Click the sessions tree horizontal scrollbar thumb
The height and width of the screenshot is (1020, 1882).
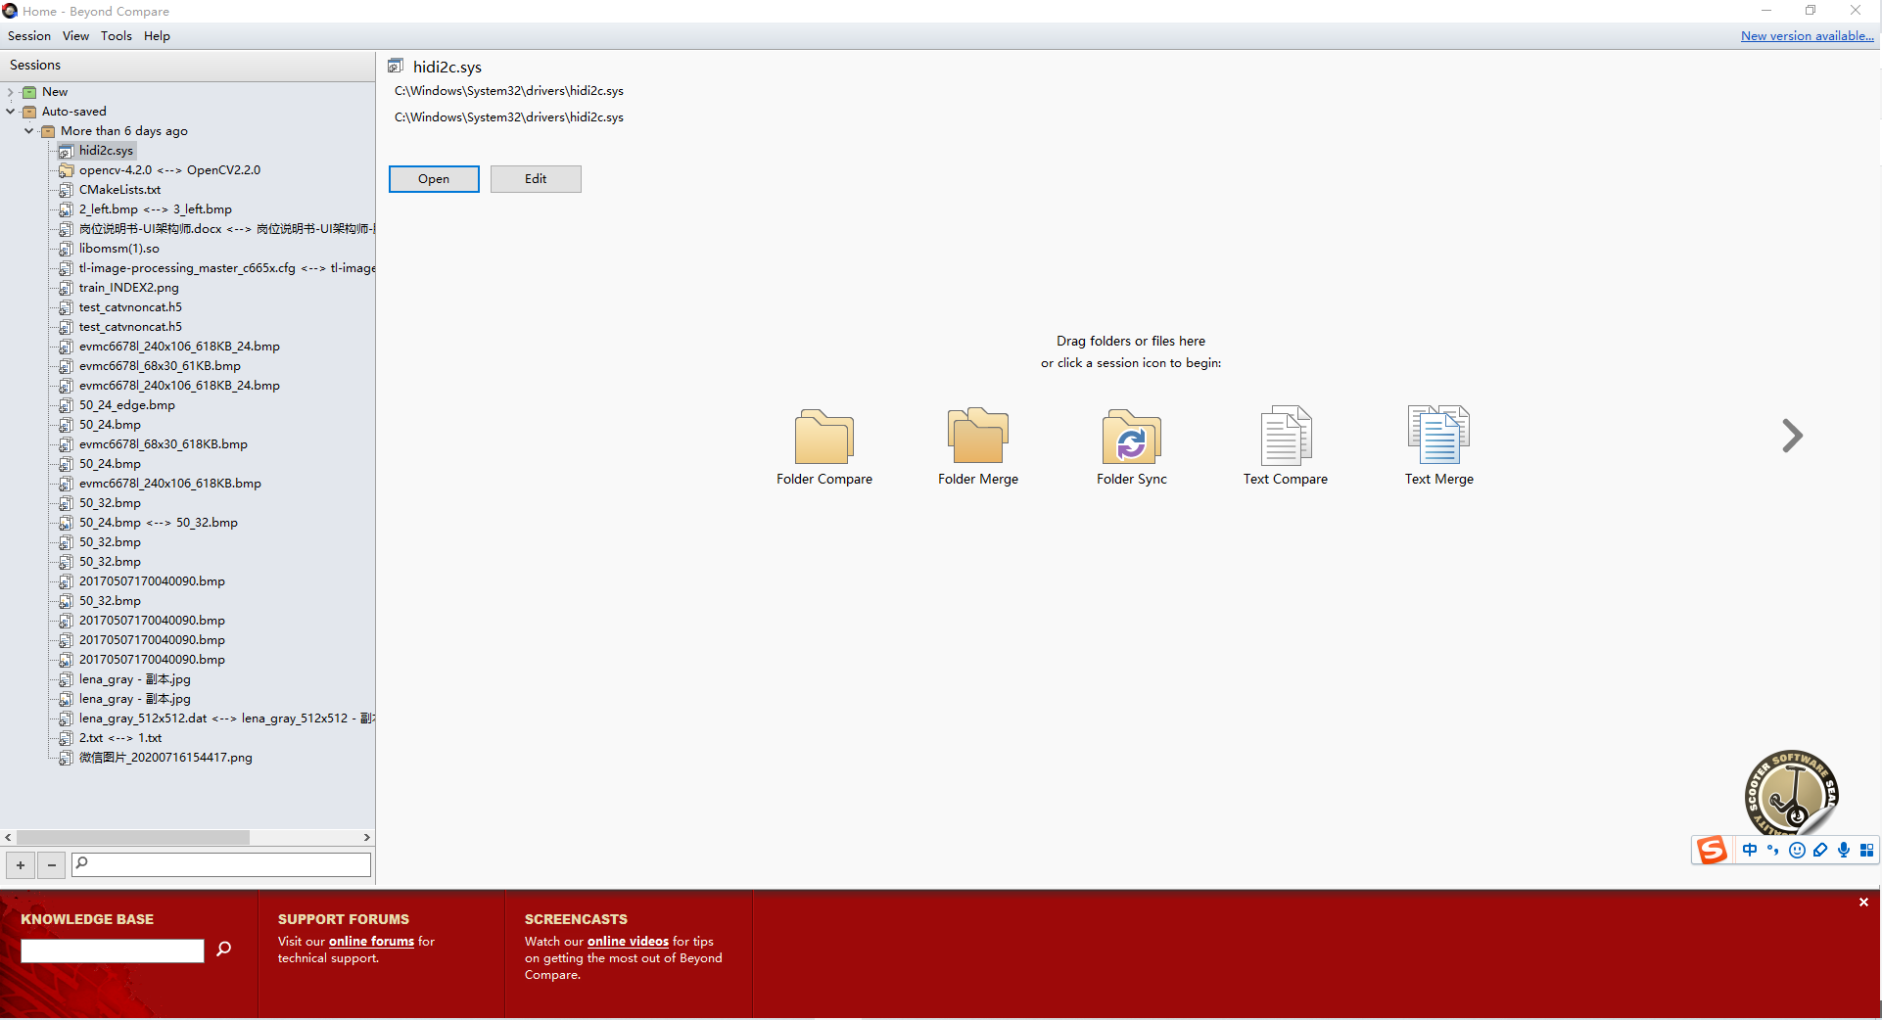(133, 838)
